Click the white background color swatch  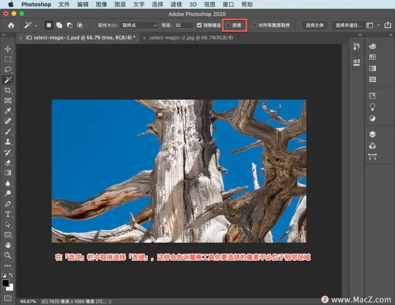[11, 288]
